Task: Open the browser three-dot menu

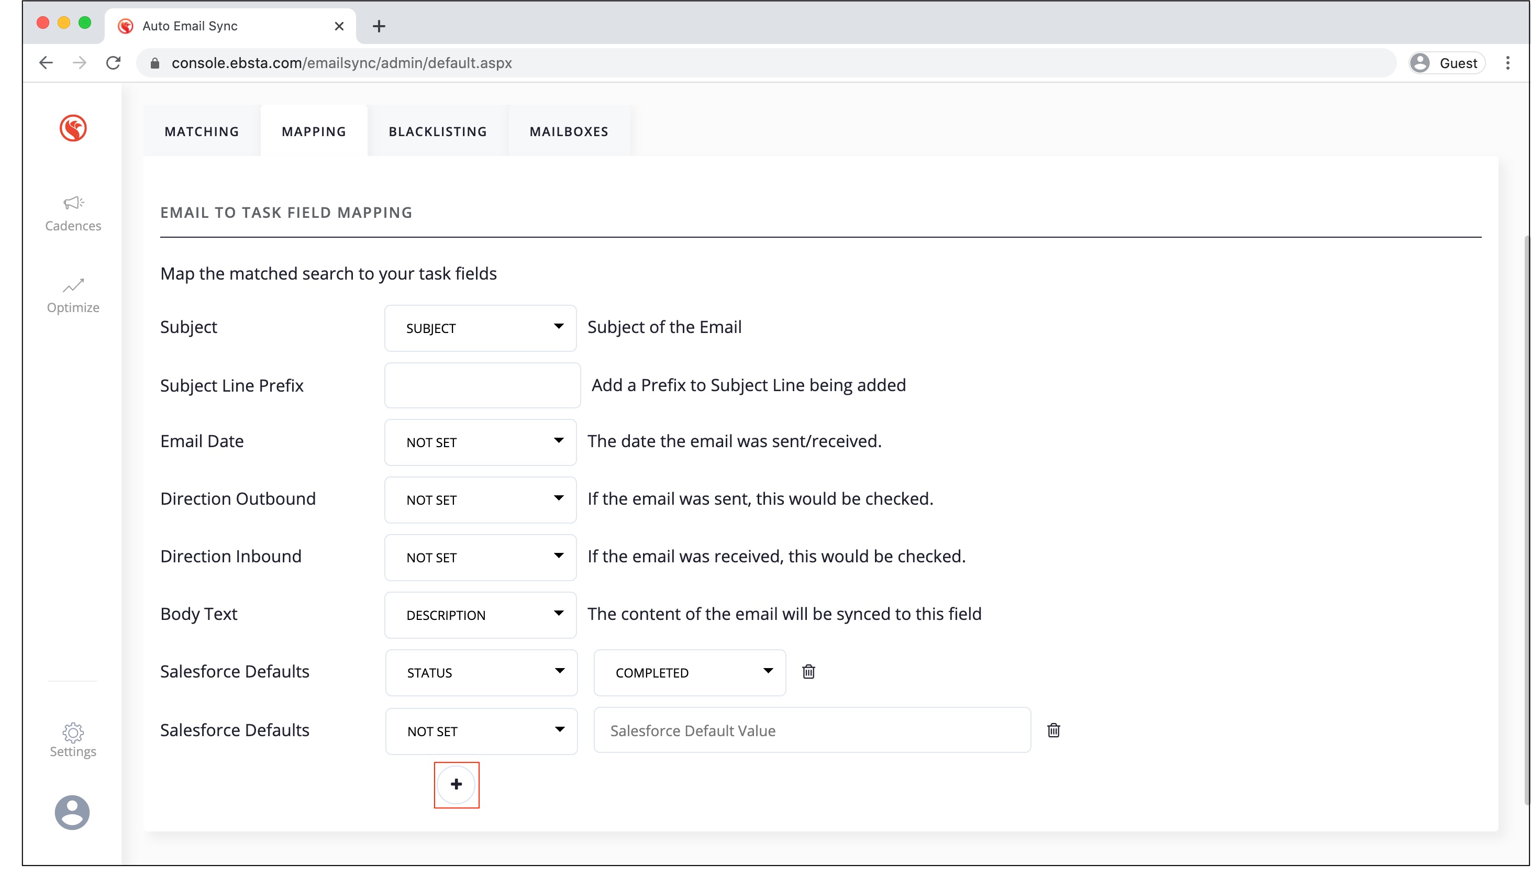Action: coord(1507,63)
